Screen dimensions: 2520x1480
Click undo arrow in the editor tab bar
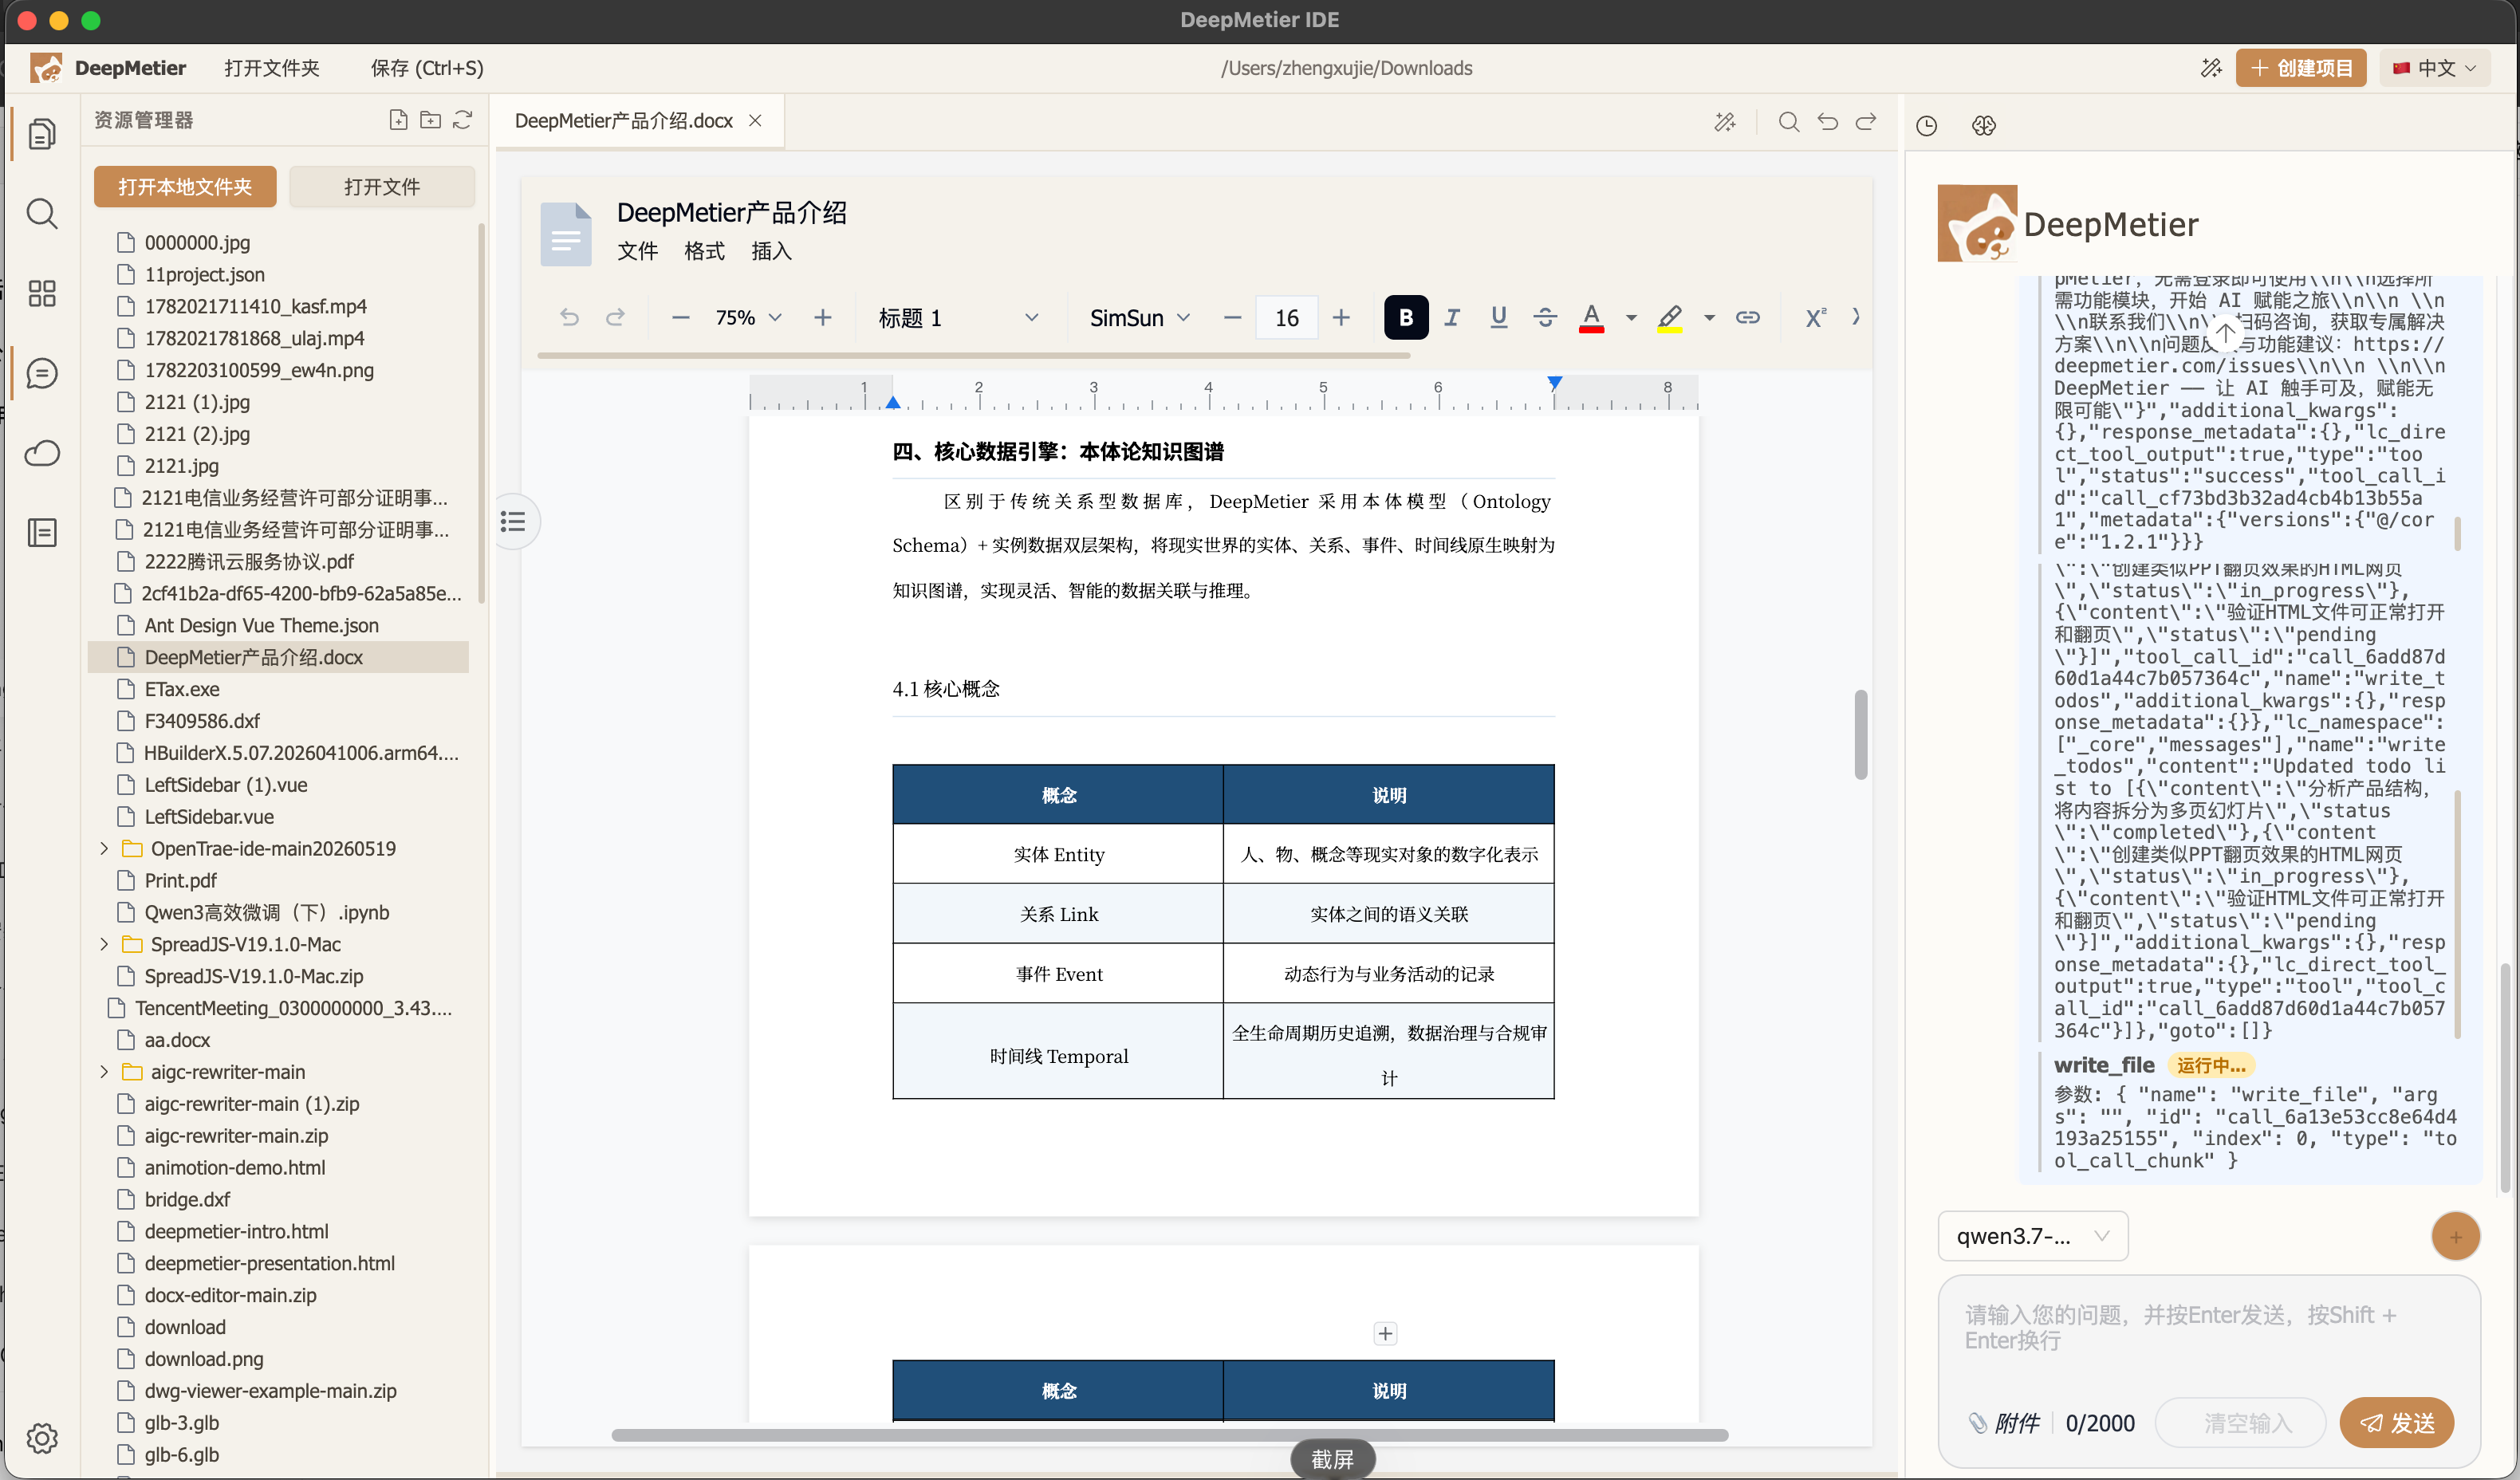(x=1828, y=122)
